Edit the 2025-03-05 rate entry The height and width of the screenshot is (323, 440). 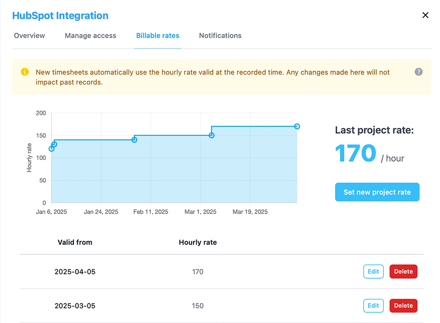coord(373,305)
